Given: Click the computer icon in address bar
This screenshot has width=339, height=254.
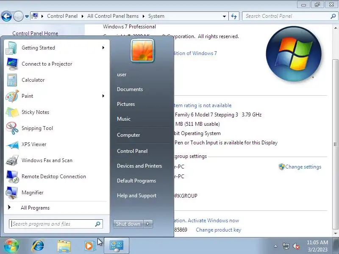Looking at the screenshot, I should click(x=35, y=16).
